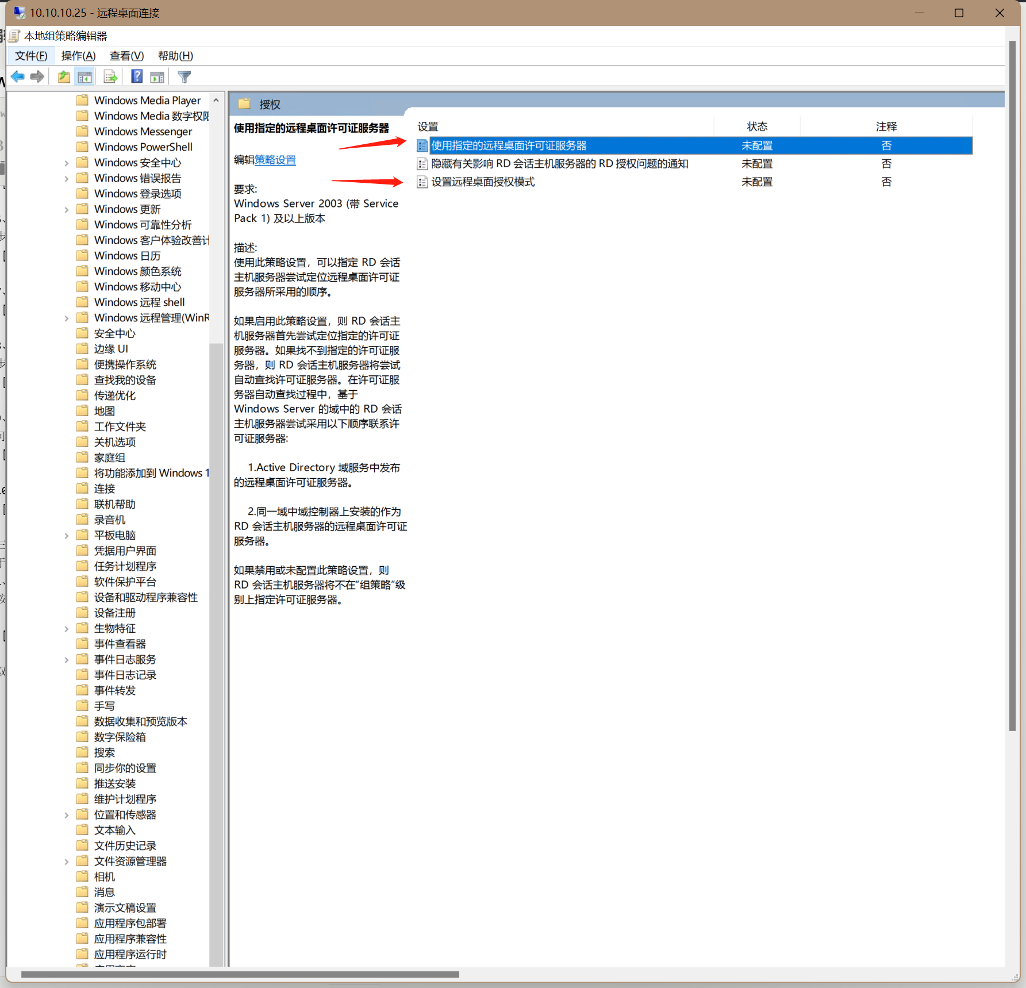Image resolution: width=1026 pixels, height=988 pixels.
Task: Select Windows 登录选项 in the tree
Action: (138, 194)
